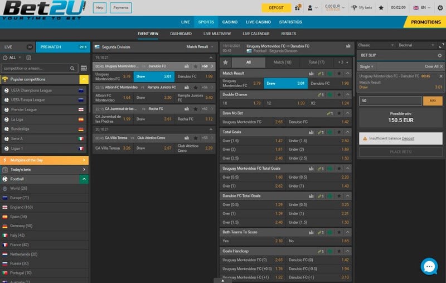Favorite the Goals Handicap market
Screen dimensions: 446x283
[x=339, y=251]
